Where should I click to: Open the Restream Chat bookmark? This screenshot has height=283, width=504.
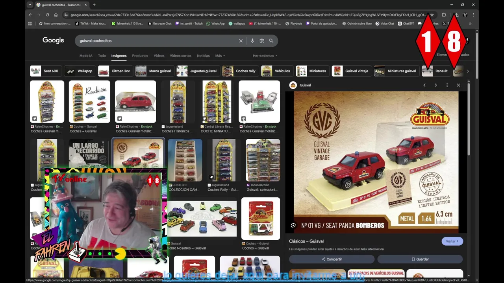coord(160,24)
